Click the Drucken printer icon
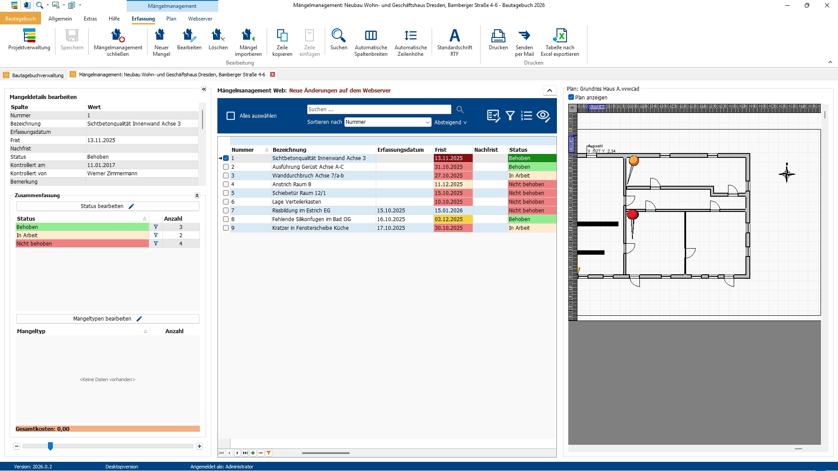 (498, 36)
